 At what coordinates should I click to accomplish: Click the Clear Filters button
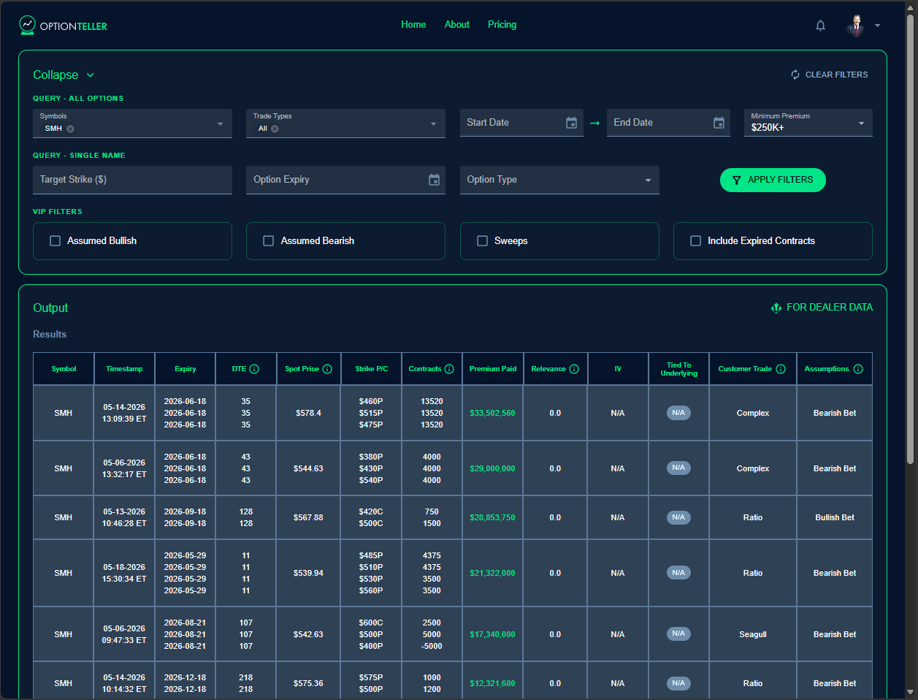(830, 75)
